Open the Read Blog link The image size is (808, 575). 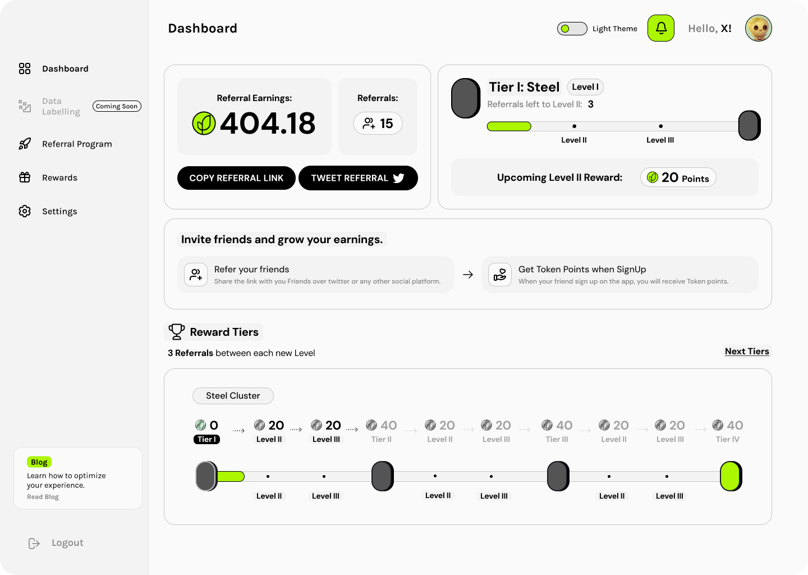coord(43,496)
